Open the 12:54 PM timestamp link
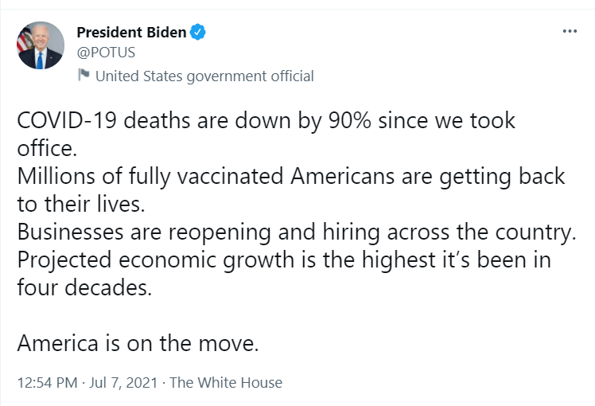The image size is (595, 406). pyautogui.click(x=48, y=382)
